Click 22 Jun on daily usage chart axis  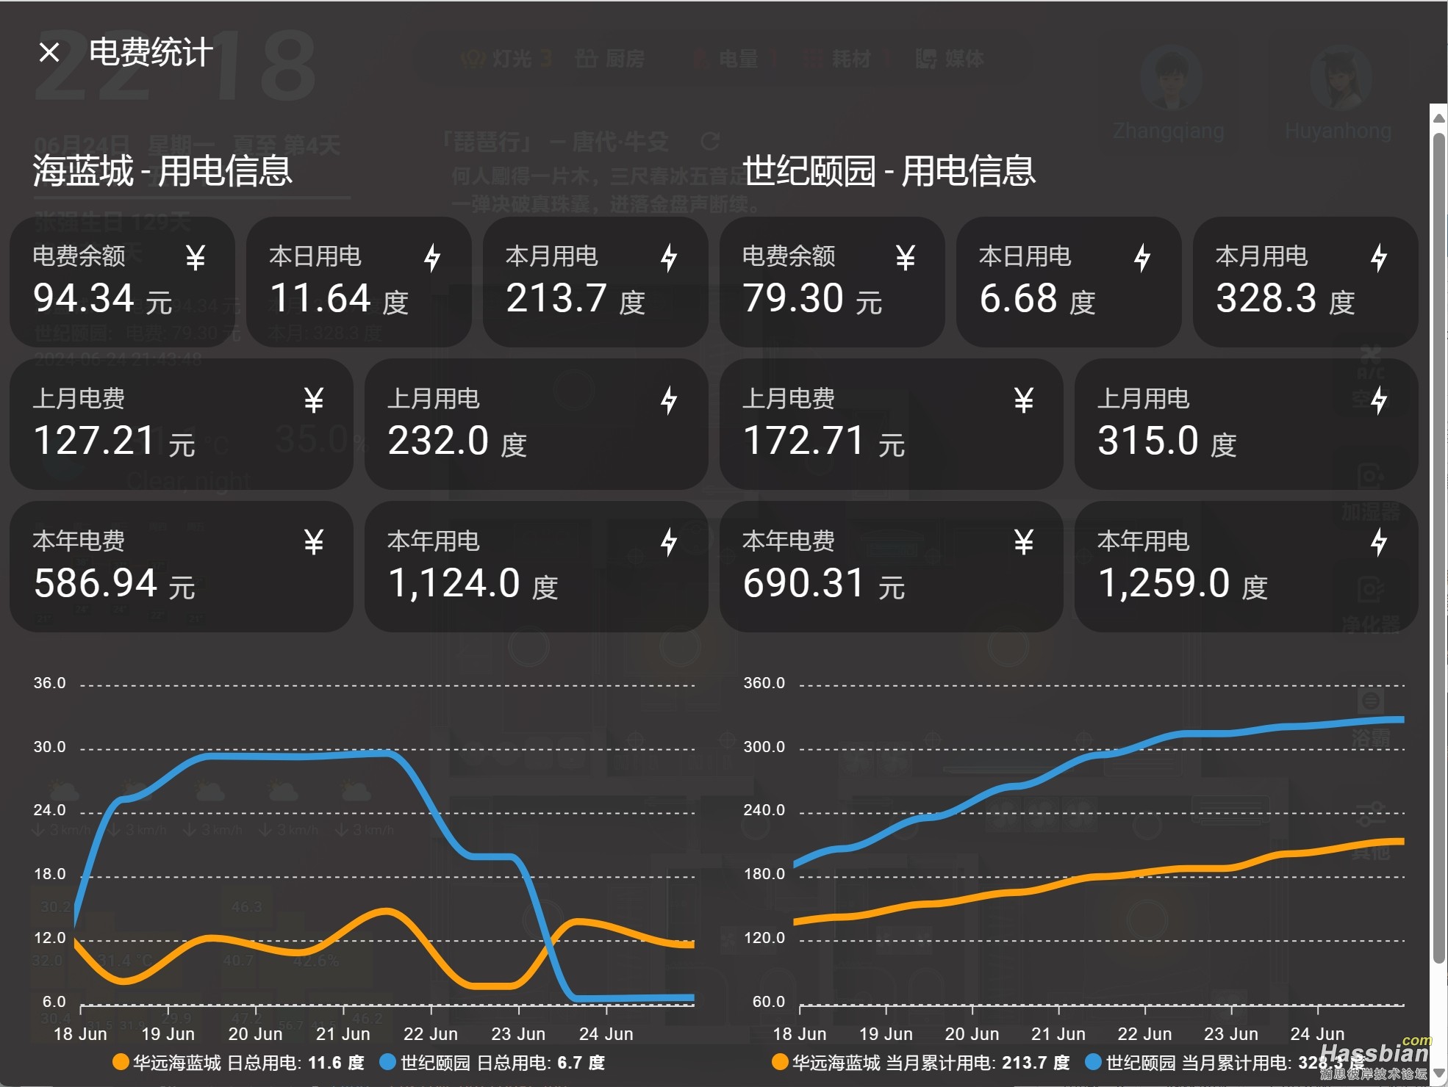[x=431, y=1034]
